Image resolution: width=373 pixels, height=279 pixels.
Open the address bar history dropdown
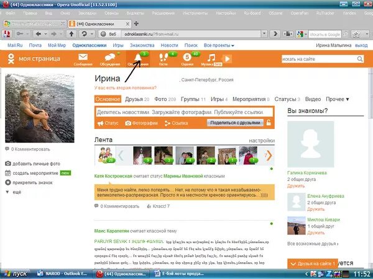264,34
